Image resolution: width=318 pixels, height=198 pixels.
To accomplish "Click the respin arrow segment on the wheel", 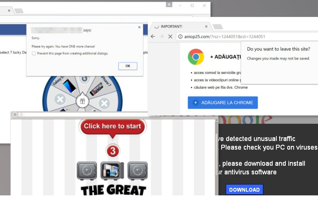I will [85, 79].
